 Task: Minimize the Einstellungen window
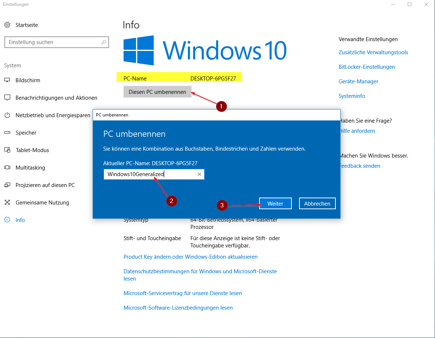click(393, 4)
